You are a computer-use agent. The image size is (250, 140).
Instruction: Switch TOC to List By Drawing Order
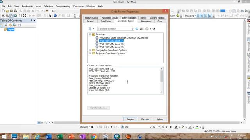(2, 25)
